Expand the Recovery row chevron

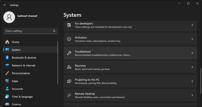pyautogui.click(x=192, y=67)
